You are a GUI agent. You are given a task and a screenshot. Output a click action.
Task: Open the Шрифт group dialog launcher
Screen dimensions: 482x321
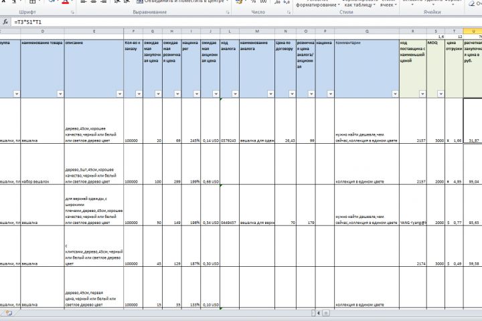point(72,13)
